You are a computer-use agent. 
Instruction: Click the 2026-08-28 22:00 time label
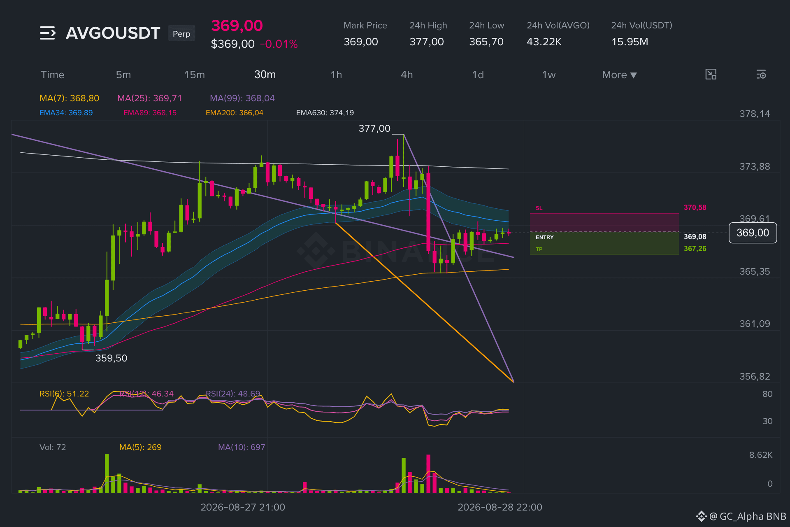500,507
